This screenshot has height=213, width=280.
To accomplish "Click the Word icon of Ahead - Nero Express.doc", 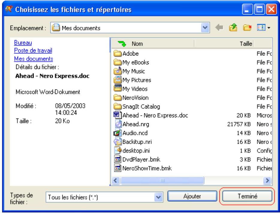I will click(118, 115).
